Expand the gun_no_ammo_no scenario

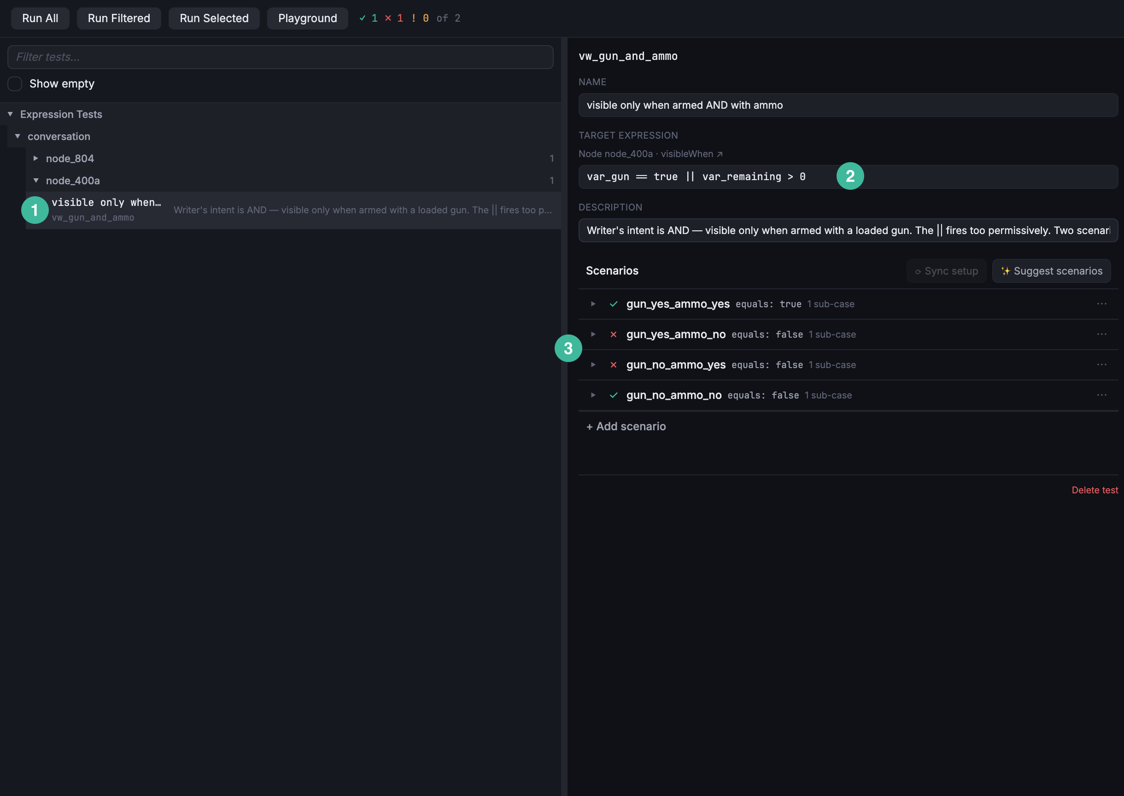(593, 395)
